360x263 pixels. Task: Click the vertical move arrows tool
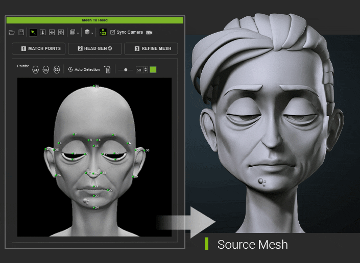tap(42, 32)
